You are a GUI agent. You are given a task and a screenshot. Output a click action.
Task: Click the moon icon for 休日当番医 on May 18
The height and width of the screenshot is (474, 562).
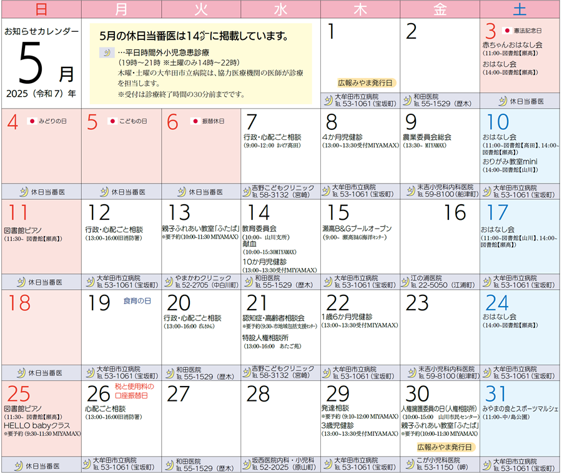tap(20, 373)
